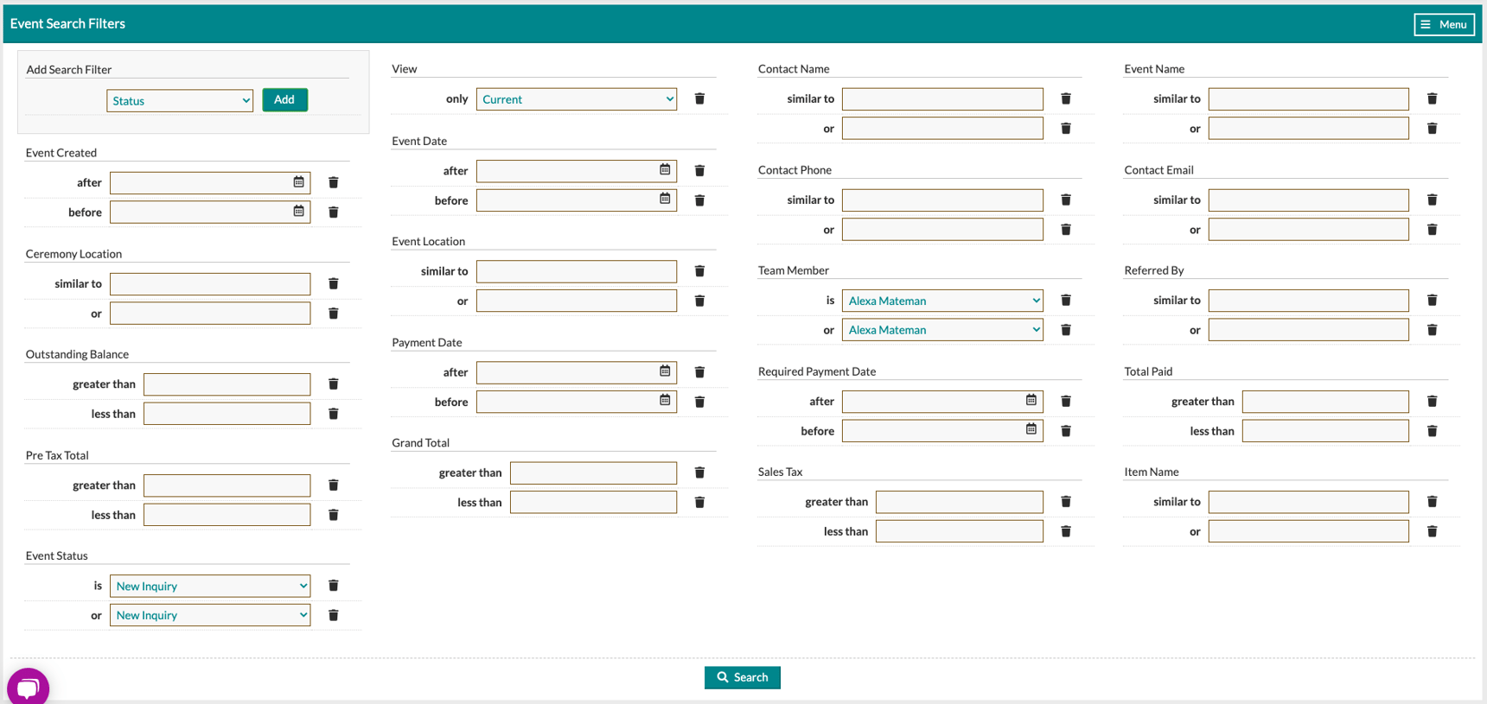
Task: Delete the View filter with its trash icon
Action: coord(699,99)
